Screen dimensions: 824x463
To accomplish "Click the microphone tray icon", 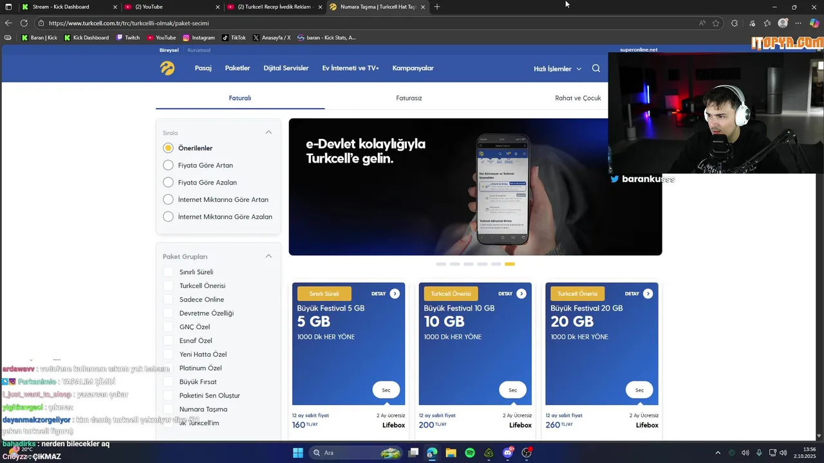I will click(759, 453).
